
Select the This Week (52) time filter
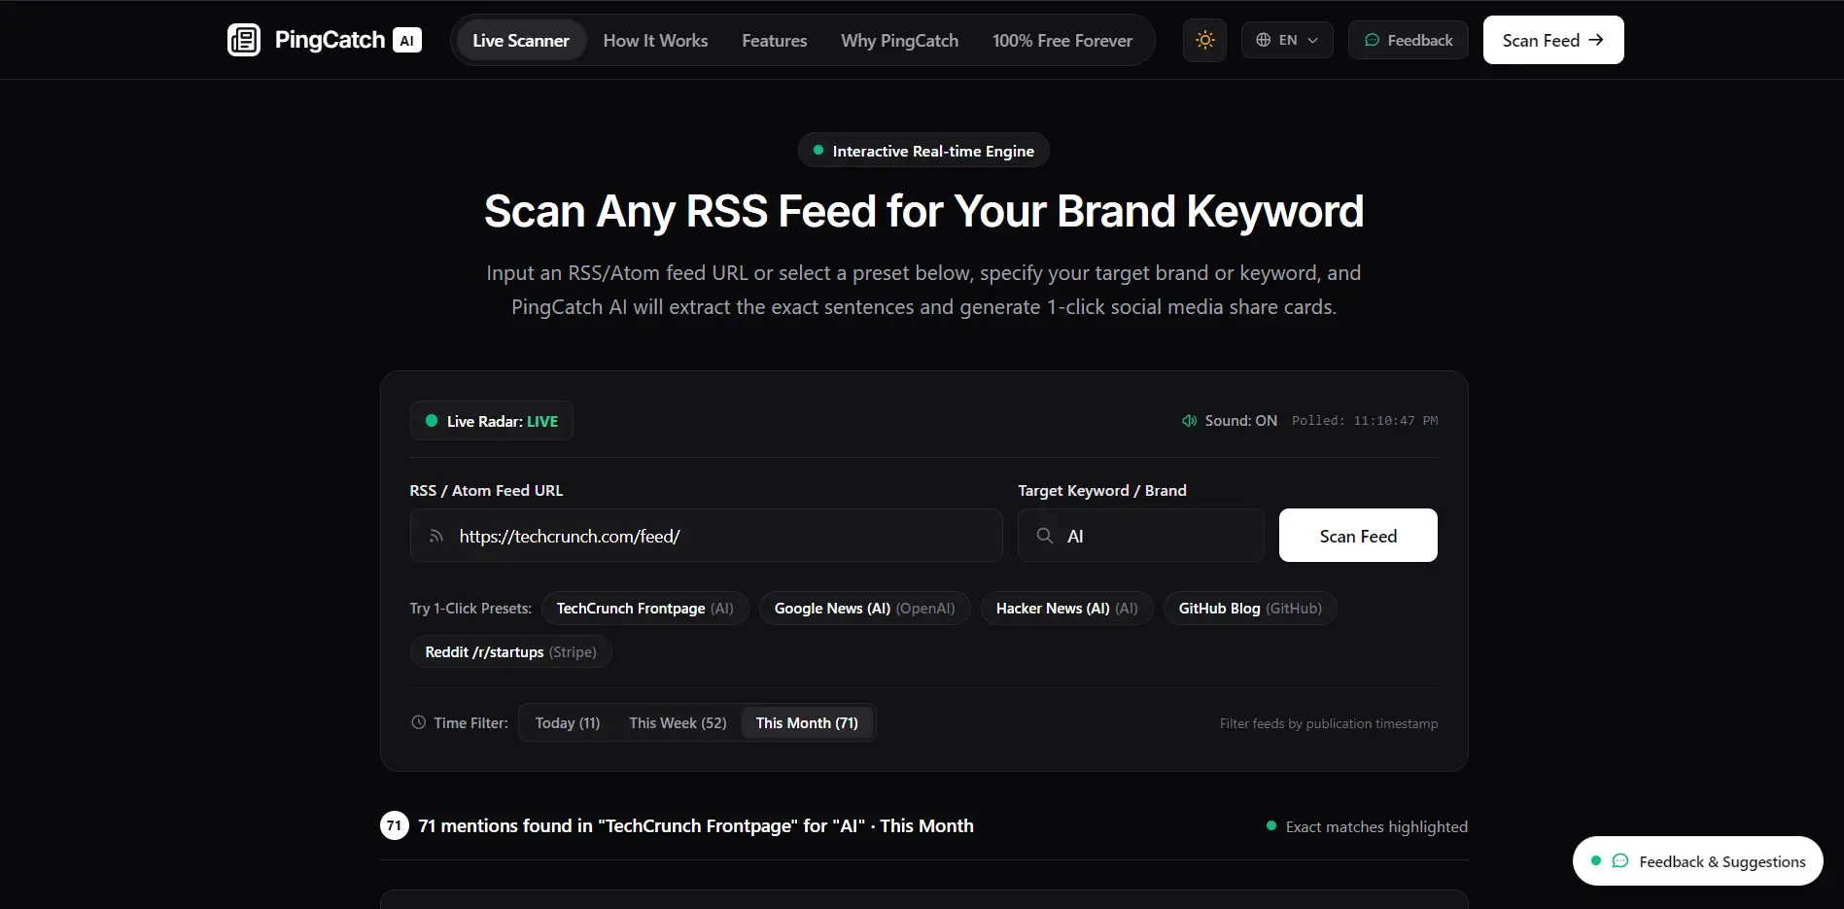678,722
